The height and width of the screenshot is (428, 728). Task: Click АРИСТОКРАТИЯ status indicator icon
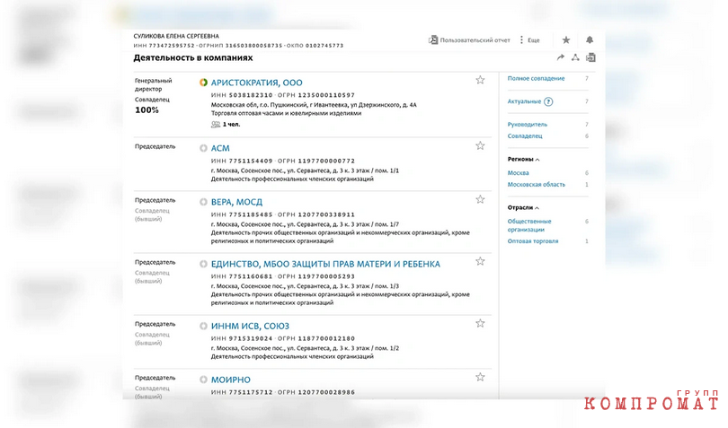203,83
